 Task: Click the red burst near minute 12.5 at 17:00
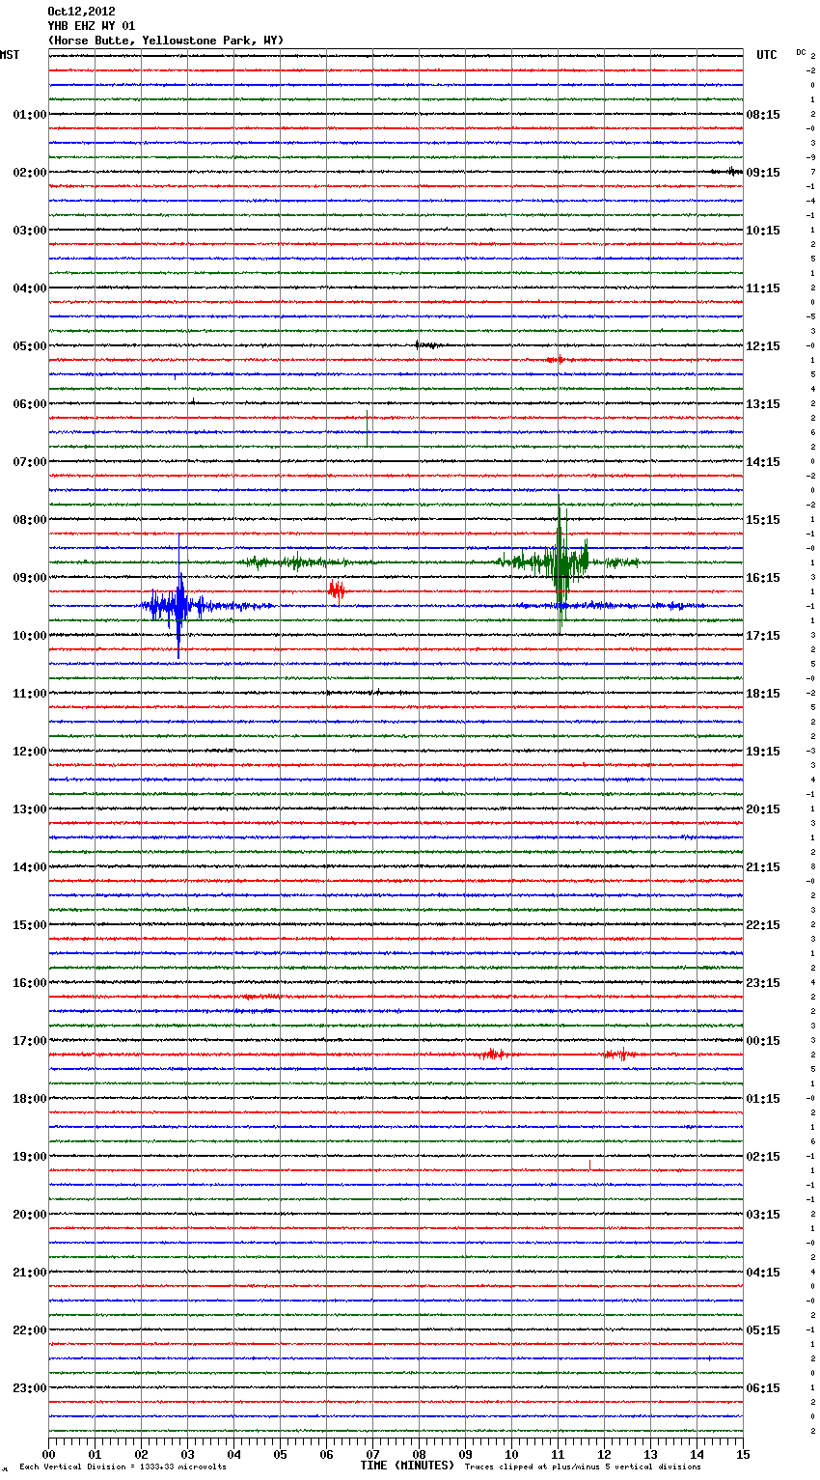click(x=619, y=1055)
